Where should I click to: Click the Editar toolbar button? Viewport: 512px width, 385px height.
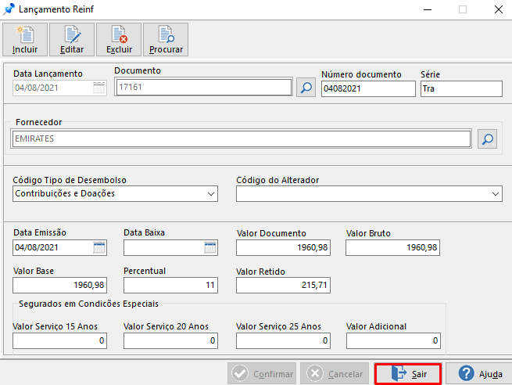pos(72,40)
